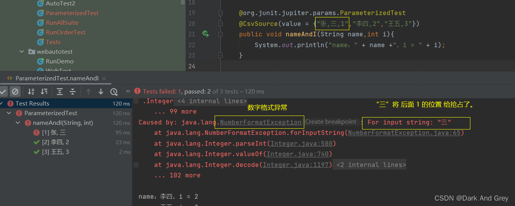Screen dimensions: 515x206
Task: Open Integer.java:580 stack trace link
Action: point(301,143)
